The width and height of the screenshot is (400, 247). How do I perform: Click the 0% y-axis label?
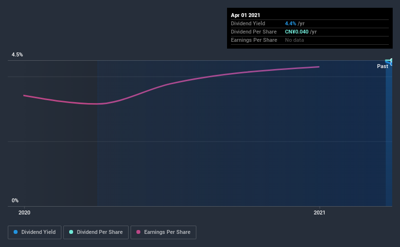(15, 201)
